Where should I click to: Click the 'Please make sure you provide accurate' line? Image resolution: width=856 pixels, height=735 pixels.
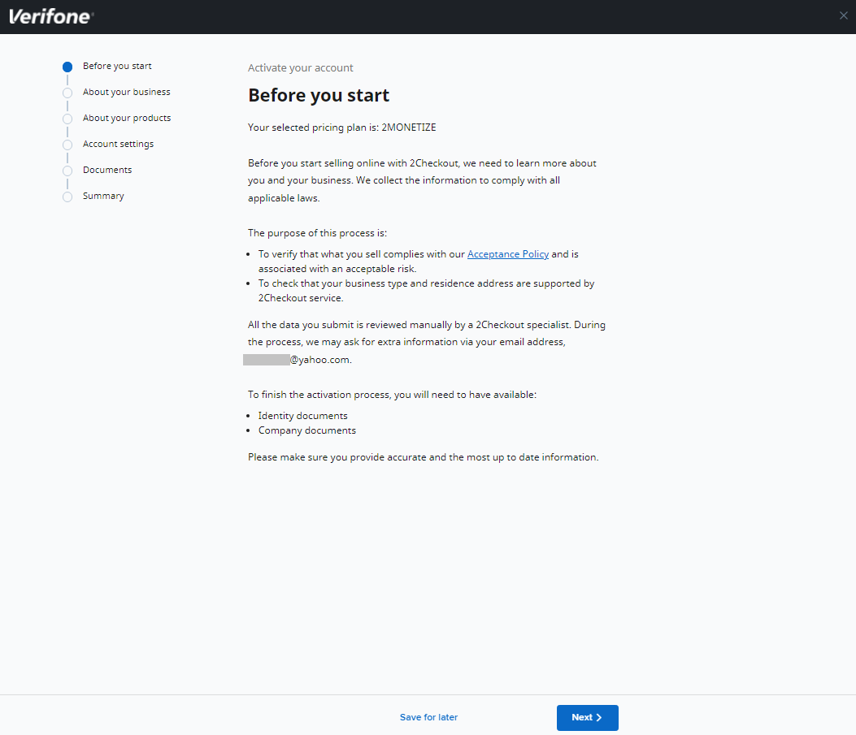pyautogui.click(x=423, y=457)
